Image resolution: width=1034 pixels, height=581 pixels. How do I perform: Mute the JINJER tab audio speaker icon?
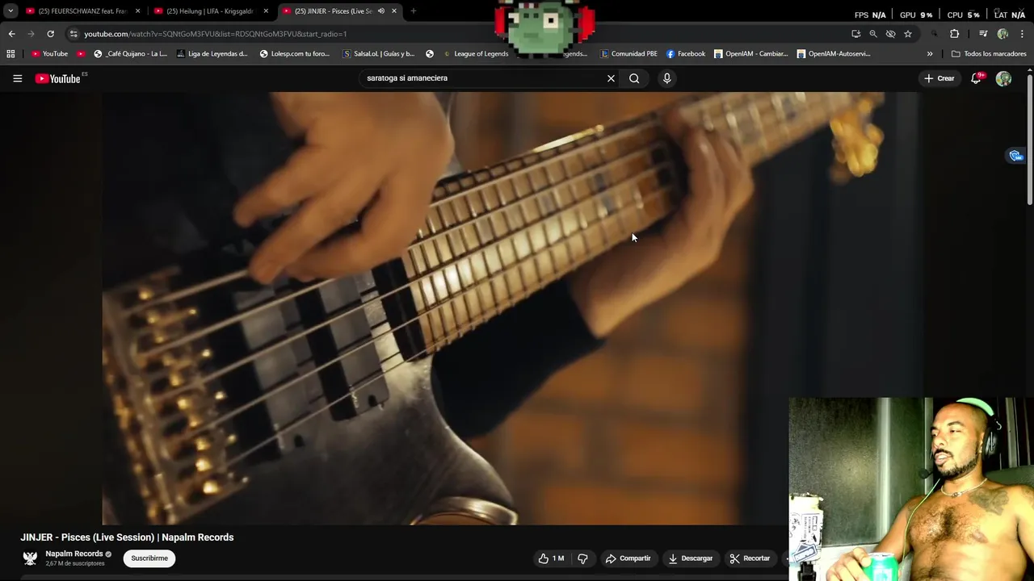click(380, 11)
